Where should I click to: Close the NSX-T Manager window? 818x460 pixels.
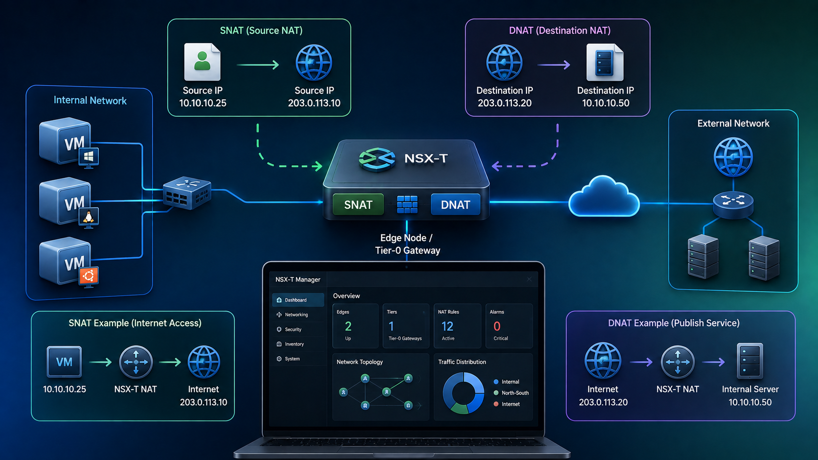529,279
